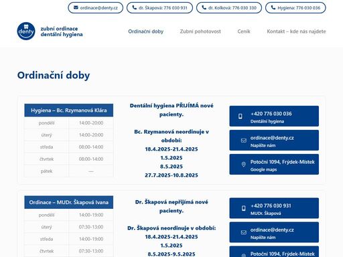Open Zubní pohotovost menu item
Image resolution: width=343 pixels, height=257 pixels.
point(200,31)
